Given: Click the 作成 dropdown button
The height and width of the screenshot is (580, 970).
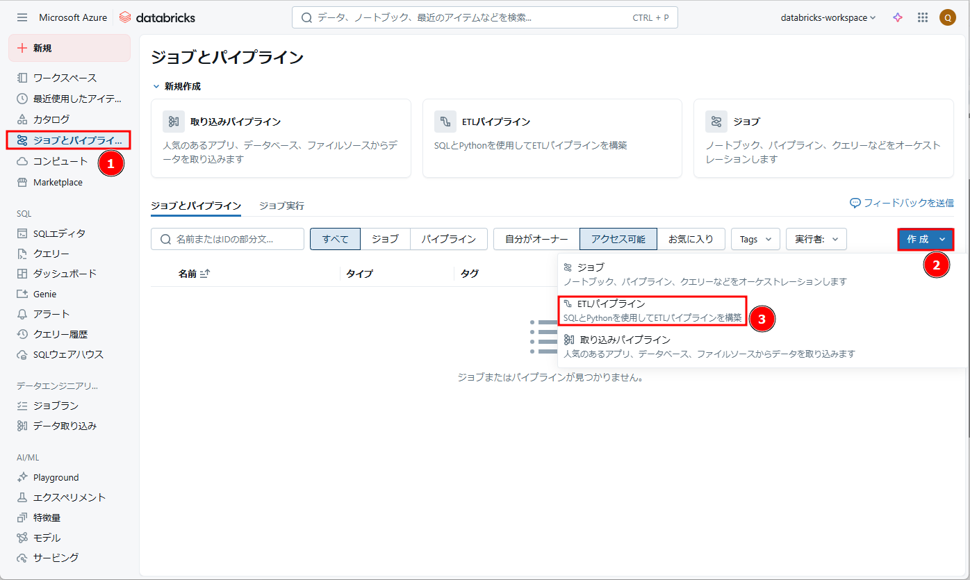Looking at the screenshot, I should click(x=926, y=239).
